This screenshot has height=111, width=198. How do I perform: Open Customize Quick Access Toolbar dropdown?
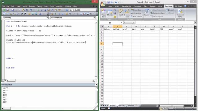pos(122,2)
